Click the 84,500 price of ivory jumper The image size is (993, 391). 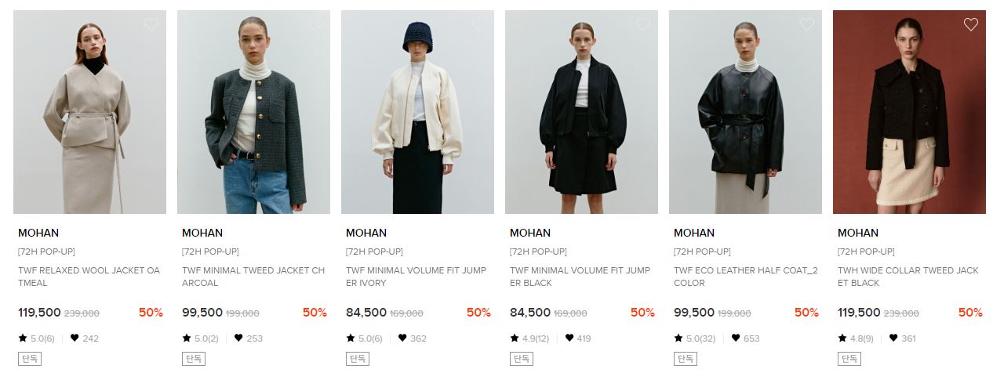point(366,313)
